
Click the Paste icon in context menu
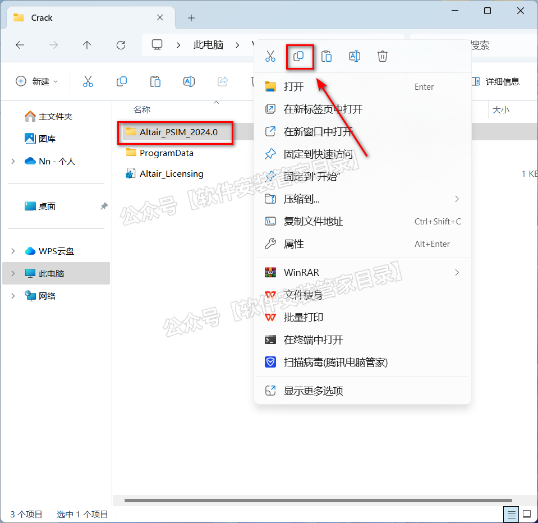pyautogui.click(x=327, y=56)
